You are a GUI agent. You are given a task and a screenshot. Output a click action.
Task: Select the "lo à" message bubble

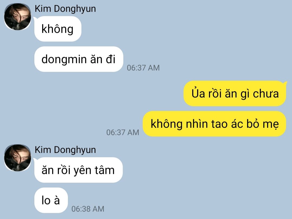pyautogui.click(x=51, y=200)
